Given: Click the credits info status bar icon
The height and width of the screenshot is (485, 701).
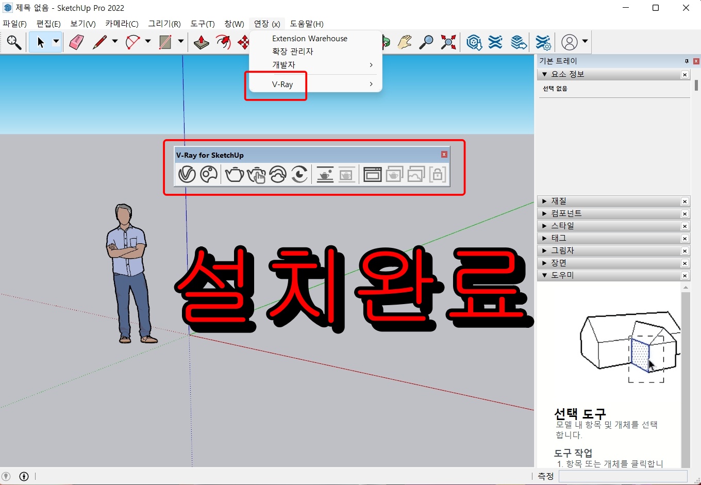Looking at the screenshot, I should [24, 476].
